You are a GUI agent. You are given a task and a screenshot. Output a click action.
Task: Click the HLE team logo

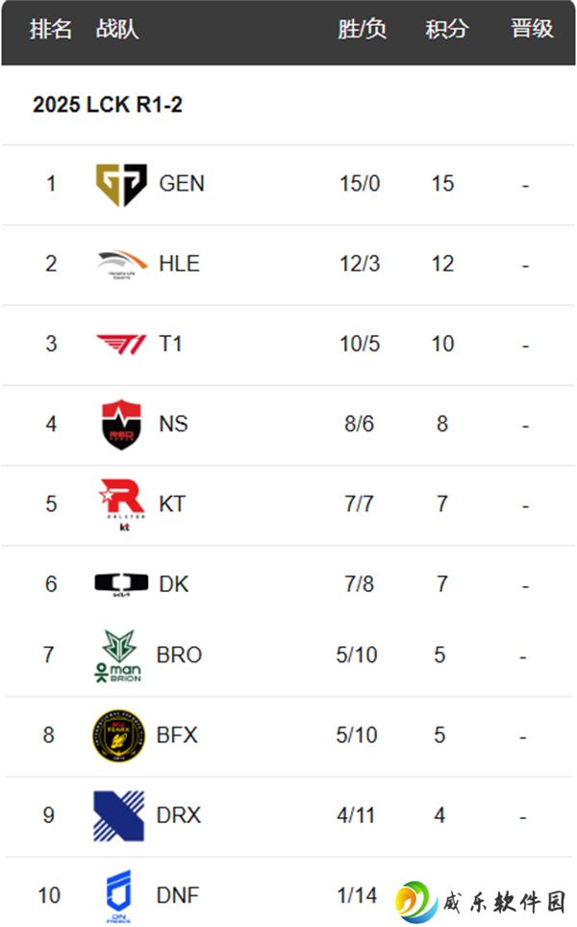point(121,265)
